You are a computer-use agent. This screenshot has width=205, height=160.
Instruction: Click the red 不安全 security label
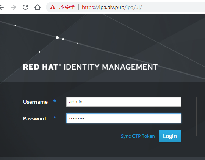tap(67, 7)
